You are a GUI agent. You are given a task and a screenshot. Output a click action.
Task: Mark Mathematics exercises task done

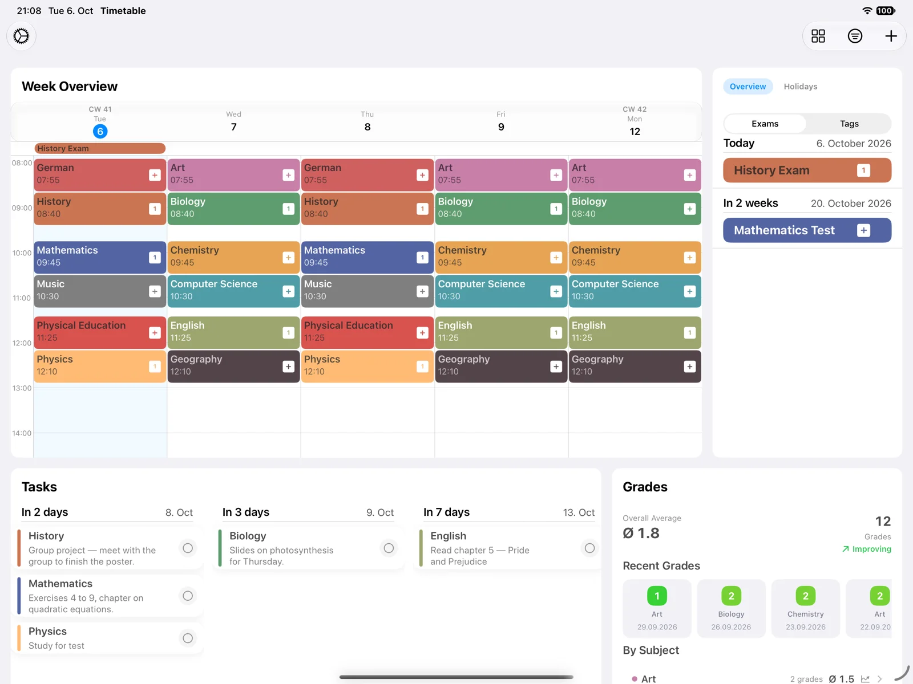188,596
